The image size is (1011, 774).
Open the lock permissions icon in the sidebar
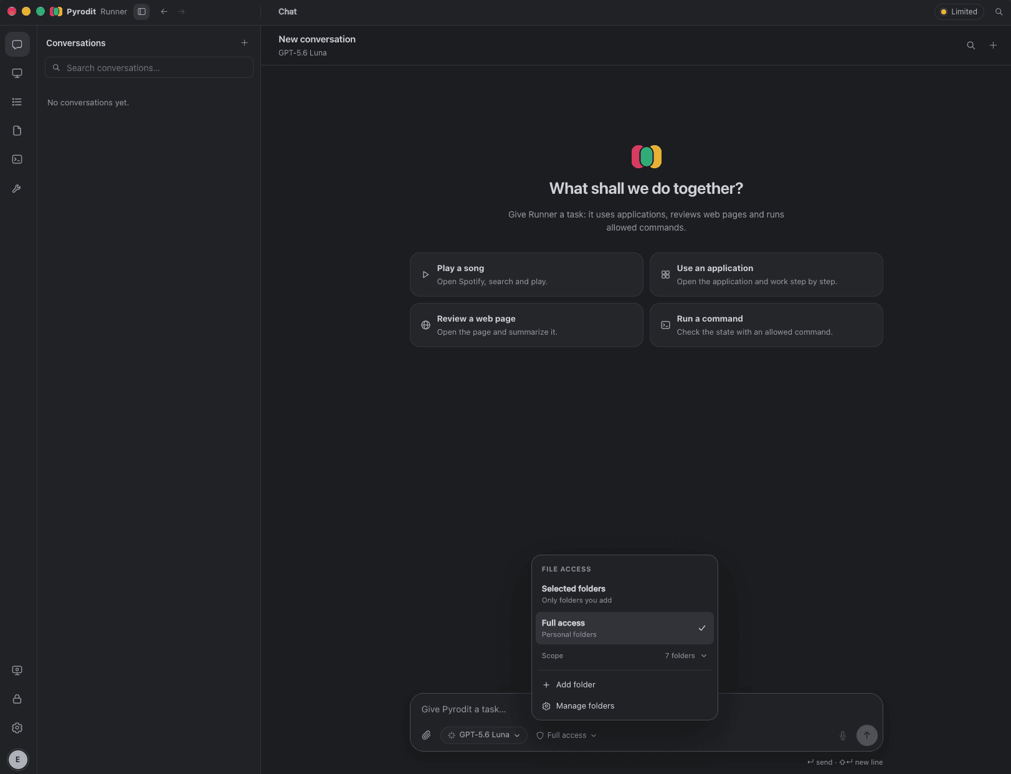click(17, 699)
